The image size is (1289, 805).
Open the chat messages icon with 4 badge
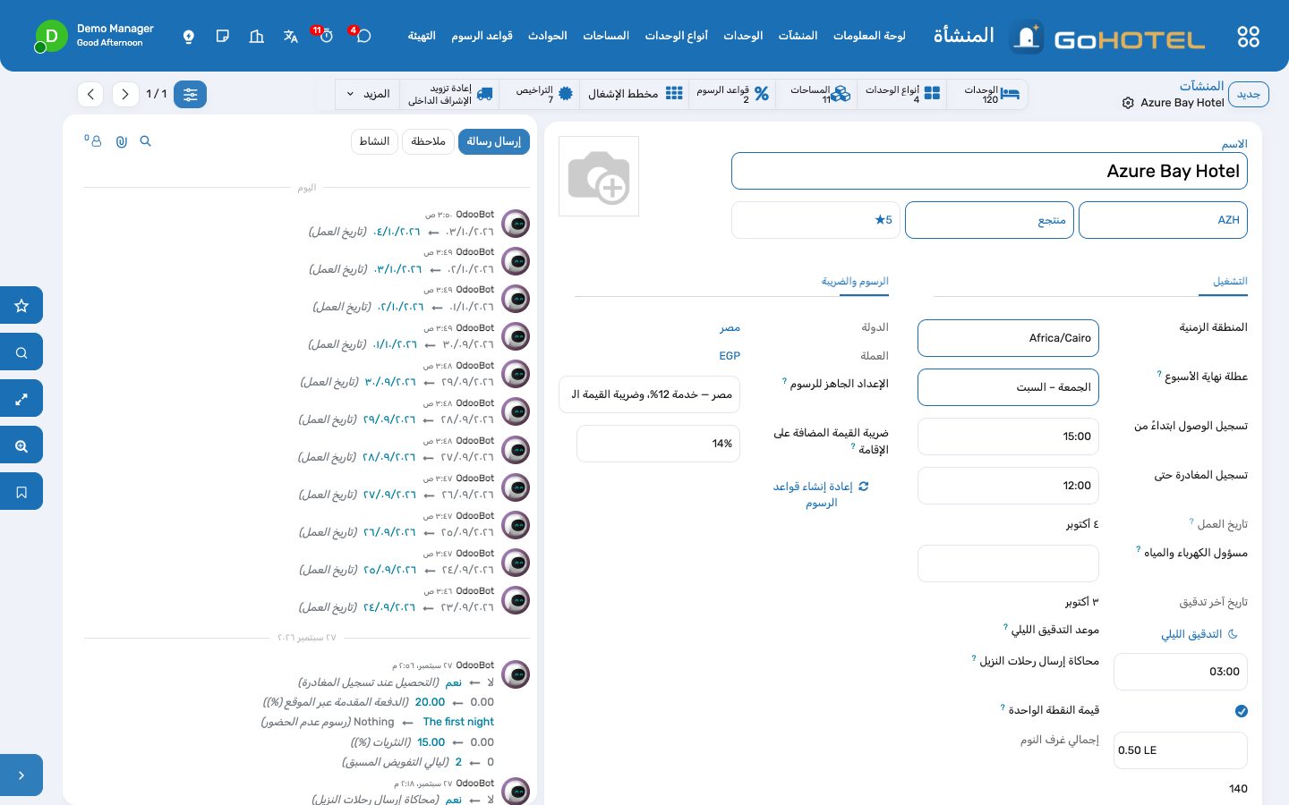(x=362, y=36)
